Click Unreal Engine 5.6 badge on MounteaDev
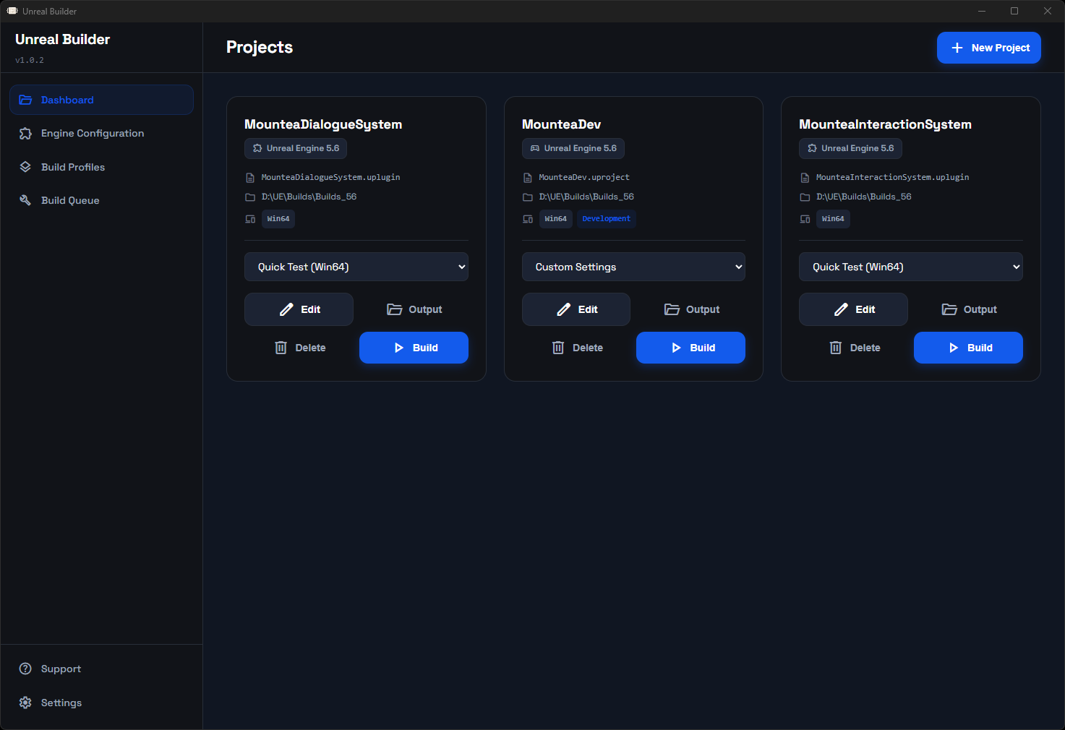Image resolution: width=1065 pixels, height=730 pixels. coord(573,148)
